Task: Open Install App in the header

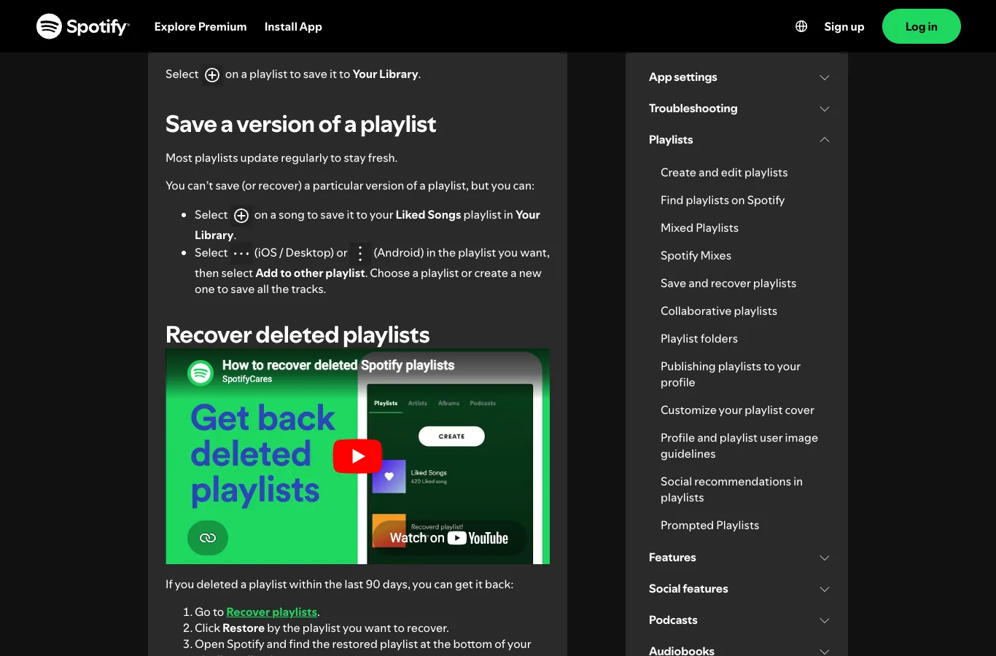Action: [x=293, y=26]
